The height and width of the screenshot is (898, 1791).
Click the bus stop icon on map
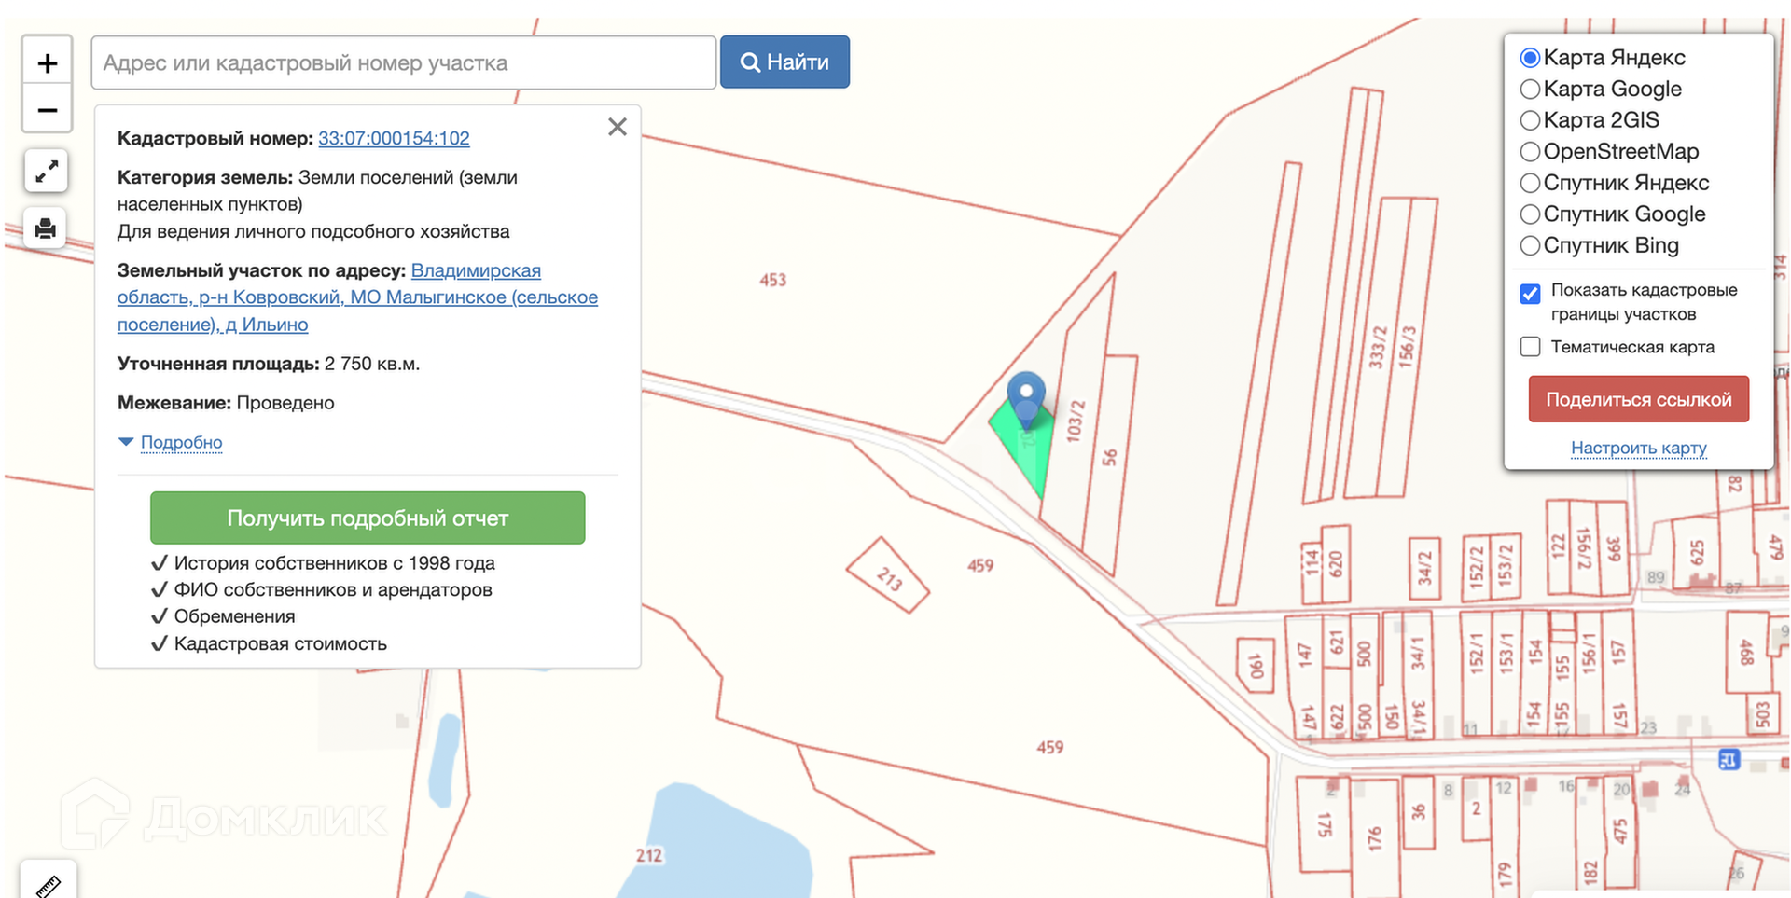click(1729, 760)
